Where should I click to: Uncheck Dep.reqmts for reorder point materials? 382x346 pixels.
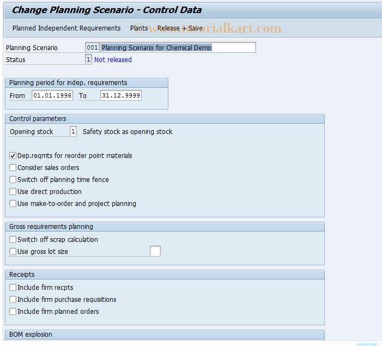tap(13, 156)
